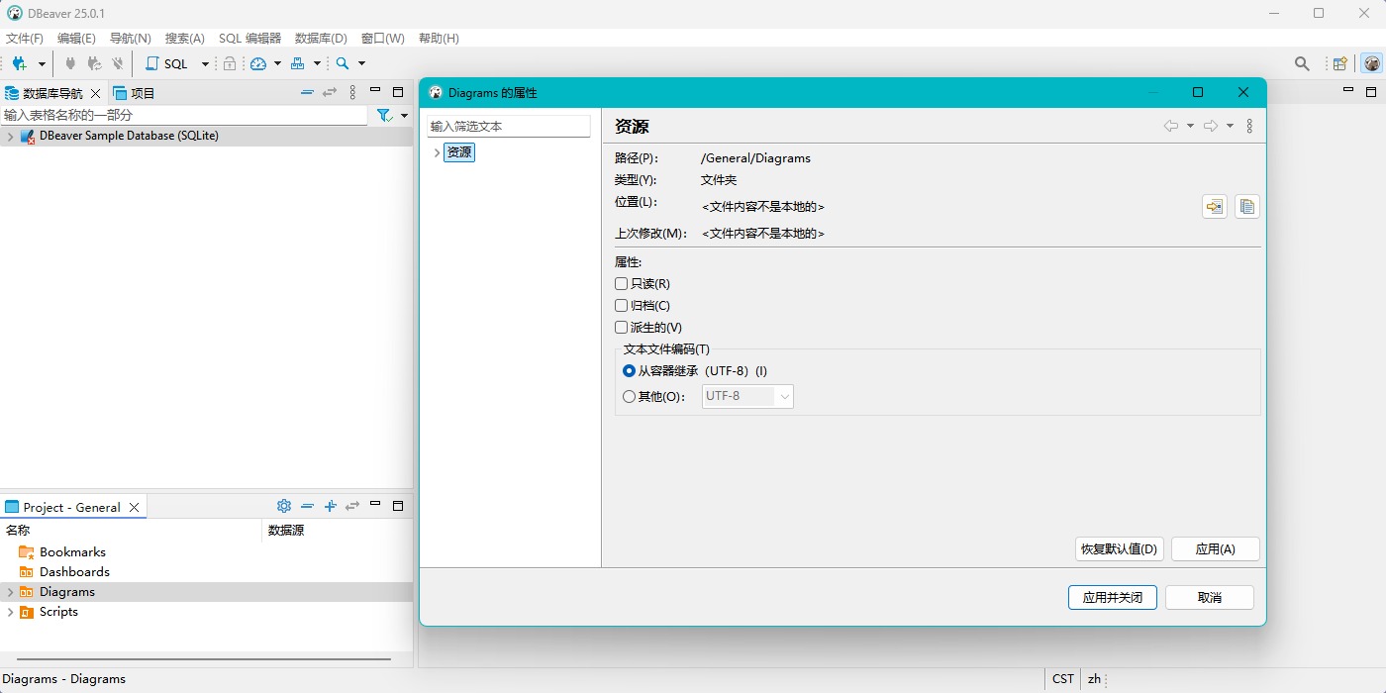
Task: Click the navigator filter funnel icon
Action: coord(384,116)
